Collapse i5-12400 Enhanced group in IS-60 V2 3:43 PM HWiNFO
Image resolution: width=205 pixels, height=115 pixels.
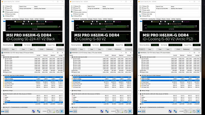click(x=70, y=75)
